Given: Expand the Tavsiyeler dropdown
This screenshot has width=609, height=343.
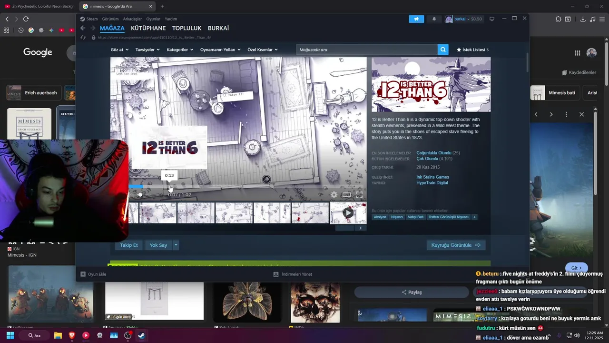Looking at the screenshot, I should pos(147,50).
